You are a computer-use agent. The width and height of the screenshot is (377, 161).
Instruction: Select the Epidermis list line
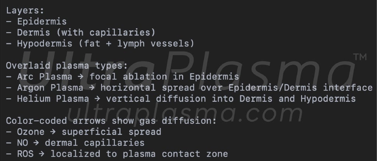[36, 22]
